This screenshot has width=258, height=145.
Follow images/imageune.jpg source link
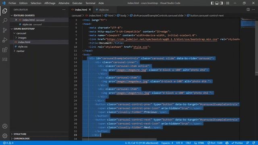[x=131, y=70]
